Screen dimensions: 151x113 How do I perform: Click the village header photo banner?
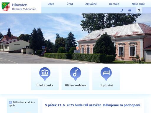click(75, 39)
